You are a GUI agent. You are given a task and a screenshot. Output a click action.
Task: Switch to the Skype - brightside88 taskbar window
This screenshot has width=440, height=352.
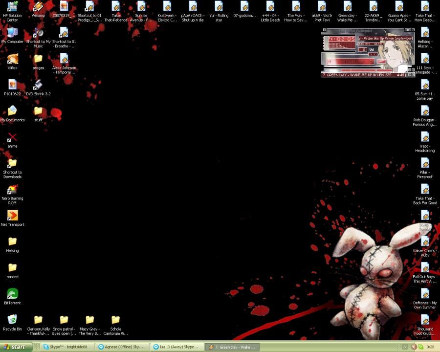click(67, 347)
